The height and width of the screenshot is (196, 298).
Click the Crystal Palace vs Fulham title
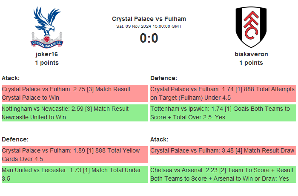coord(149,19)
